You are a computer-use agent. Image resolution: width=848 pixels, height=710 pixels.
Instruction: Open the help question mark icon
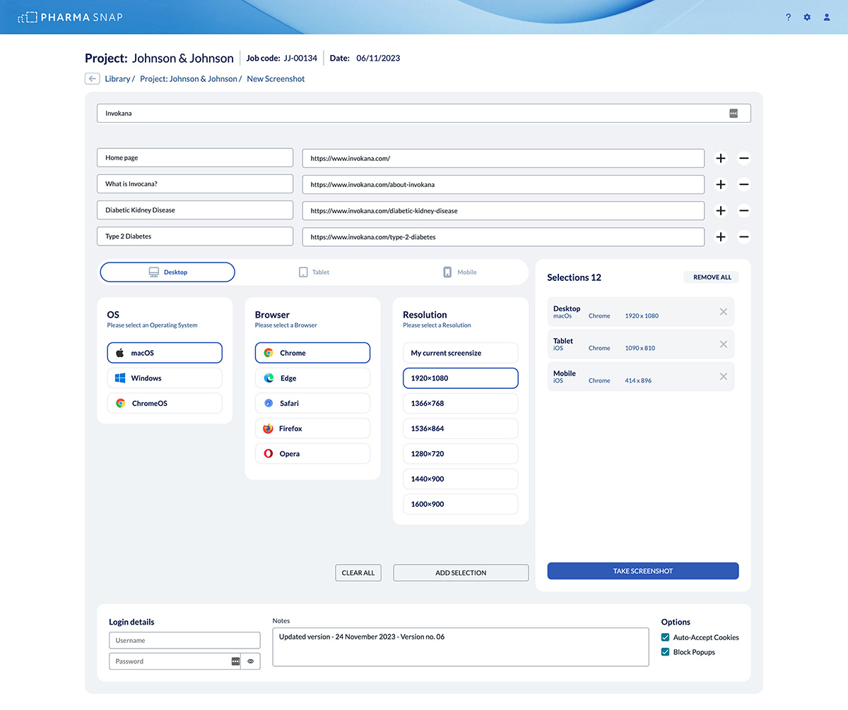click(x=789, y=17)
